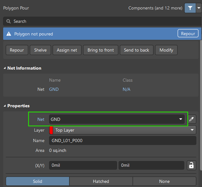Select the Solid fill mode
Viewport: 202px width, 187px height.
[37, 181]
